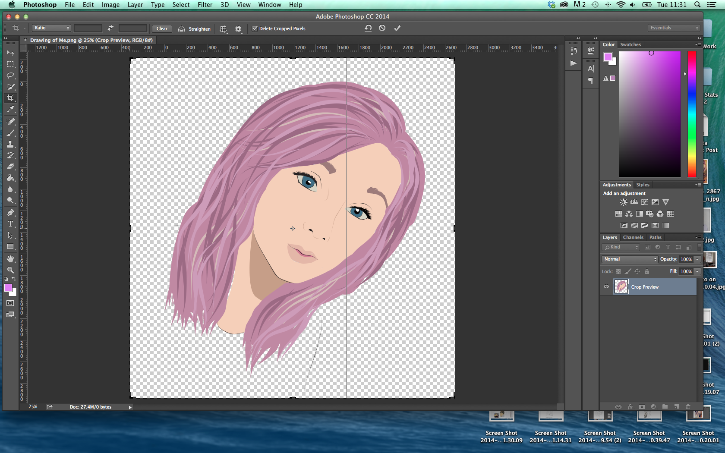Open the Essentials workspace dropdown
The width and height of the screenshot is (725, 453).
pyautogui.click(x=674, y=28)
